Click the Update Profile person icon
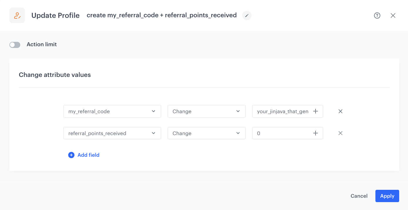This screenshot has width=408, height=210. [17, 15]
